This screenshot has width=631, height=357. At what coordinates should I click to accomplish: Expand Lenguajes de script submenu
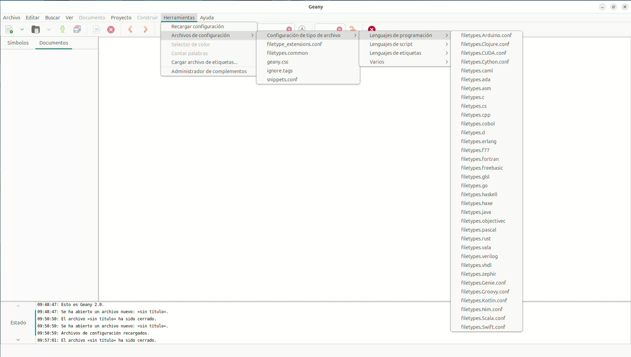point(405,44)
